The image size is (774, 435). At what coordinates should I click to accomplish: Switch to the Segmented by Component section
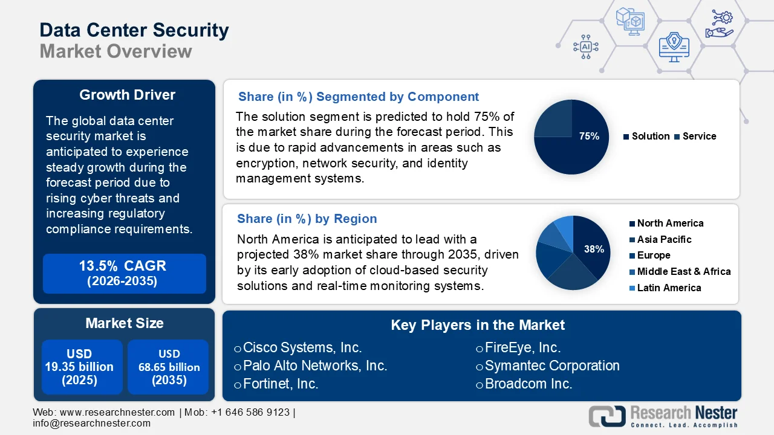coord(359,97)
